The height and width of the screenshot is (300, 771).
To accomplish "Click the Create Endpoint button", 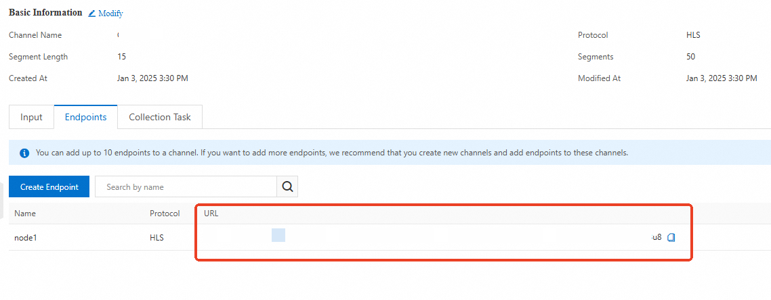I will tap(49, 186).
